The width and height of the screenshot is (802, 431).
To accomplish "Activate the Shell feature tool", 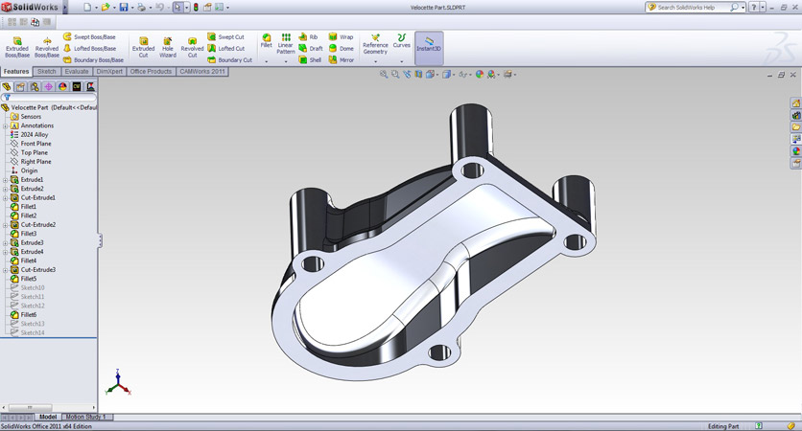I will pos(309,59).
